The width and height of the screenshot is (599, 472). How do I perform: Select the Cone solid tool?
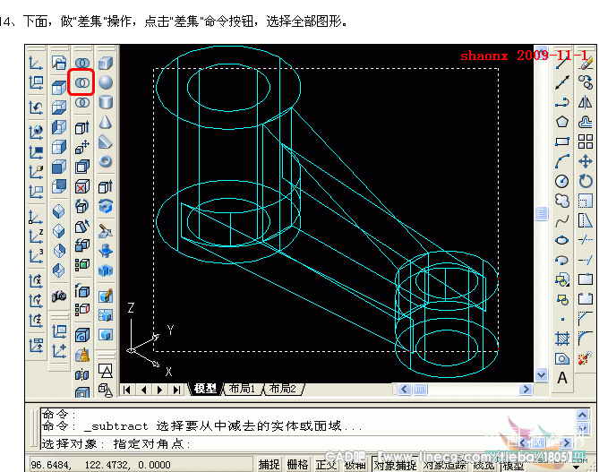point(106,122)
